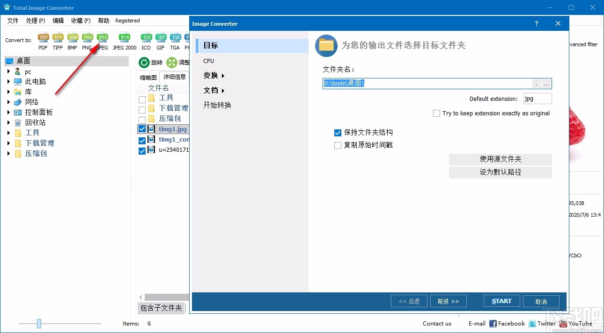Choose PNG as the conversion format
Screen dimensions: 604x333
(87, 41)
